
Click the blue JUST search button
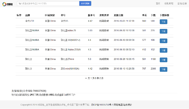click(85, 4)
